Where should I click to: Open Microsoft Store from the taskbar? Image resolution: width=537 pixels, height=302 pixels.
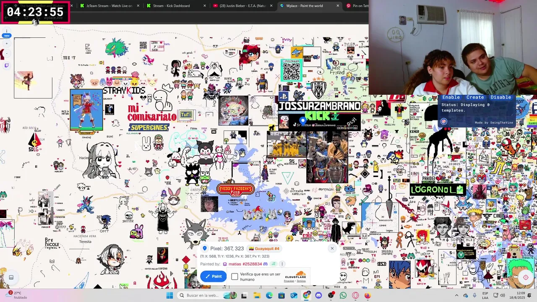tap(282, 295)
